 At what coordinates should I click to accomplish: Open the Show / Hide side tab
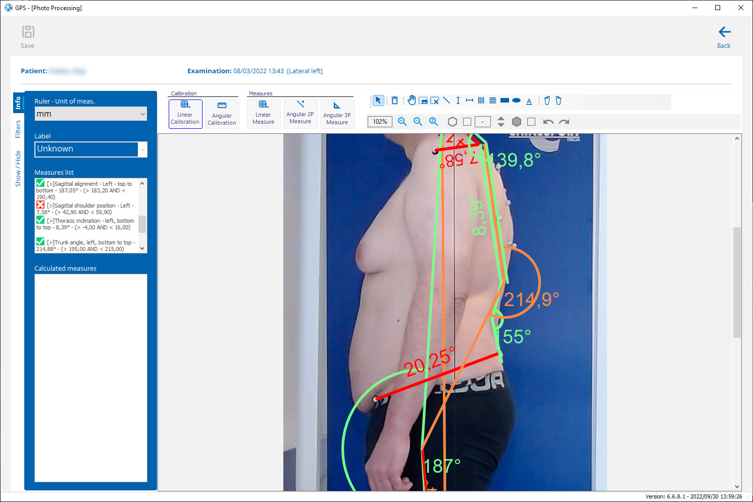(x=18, y=169)
